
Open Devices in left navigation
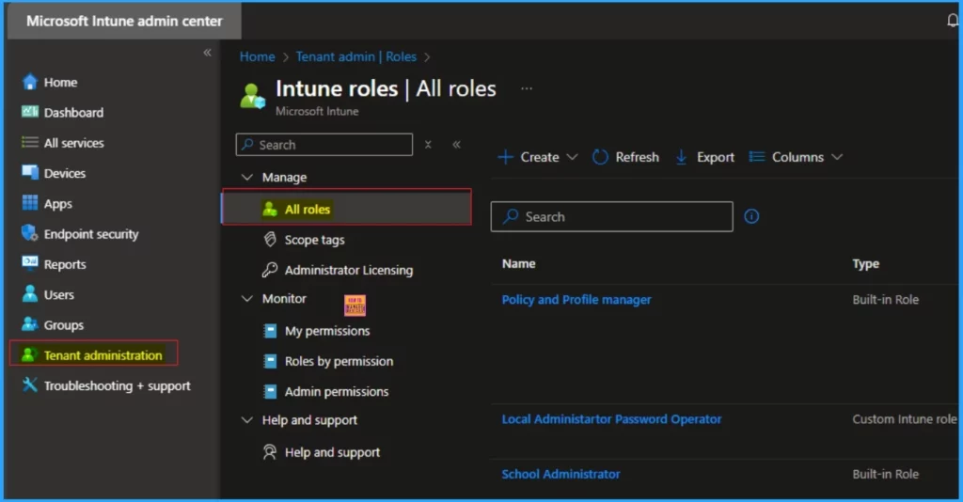(65, 173)
